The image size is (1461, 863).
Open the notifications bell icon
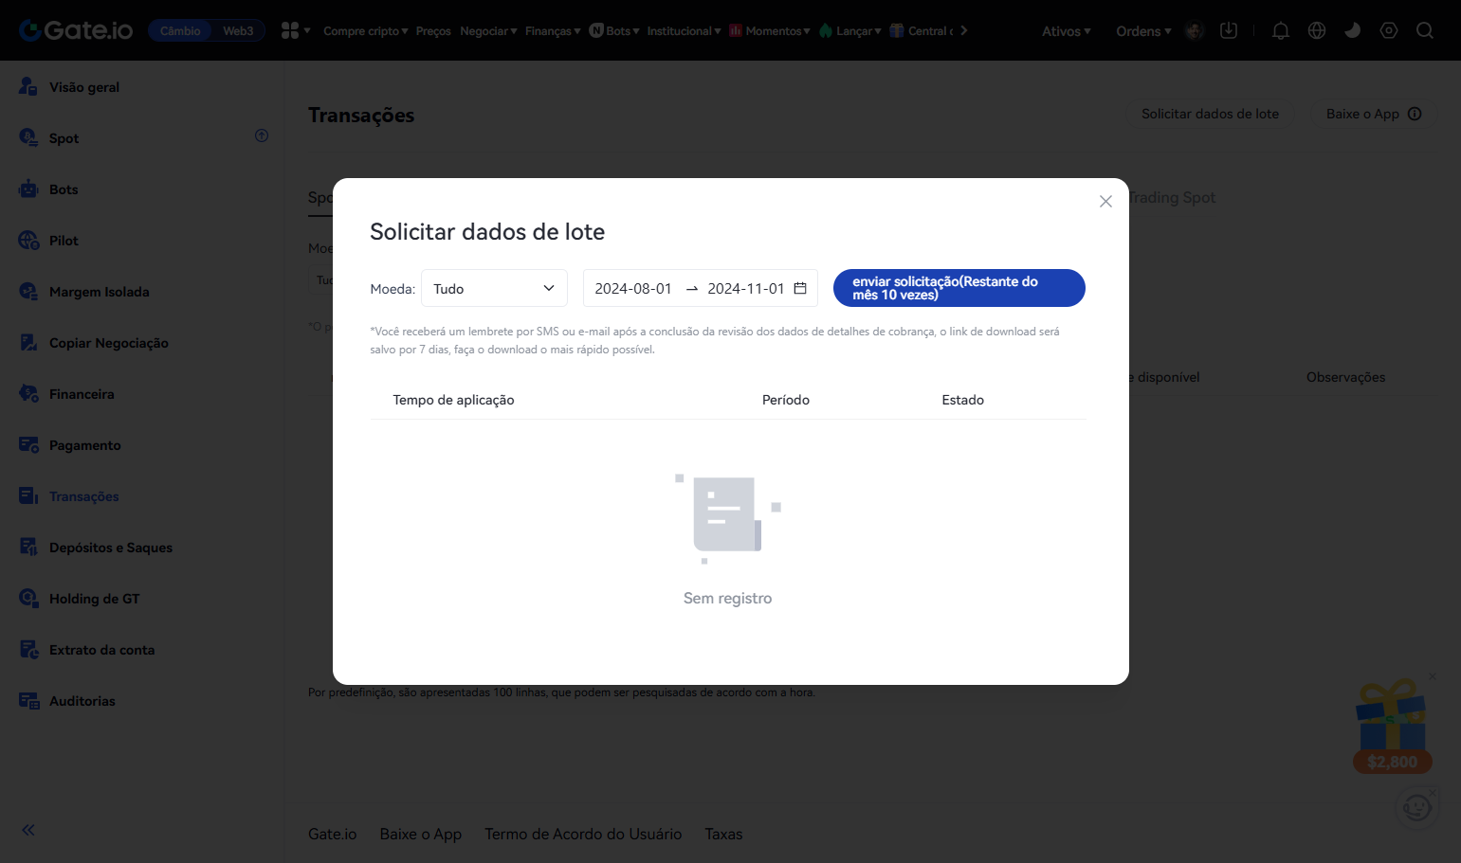(1280, 30)
